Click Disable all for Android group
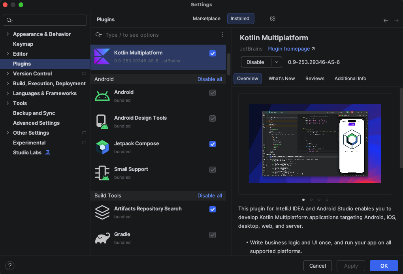This screenshot has height=274, width=403. coord(209,79)
